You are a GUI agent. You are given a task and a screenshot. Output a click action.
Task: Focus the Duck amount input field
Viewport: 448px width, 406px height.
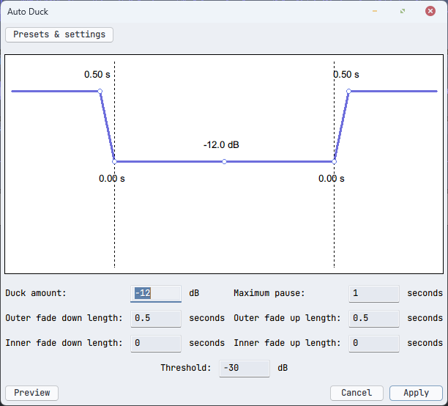pyautogui.click(x=155, y=293)
